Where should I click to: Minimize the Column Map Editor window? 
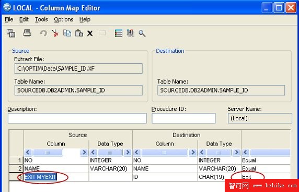267,8
